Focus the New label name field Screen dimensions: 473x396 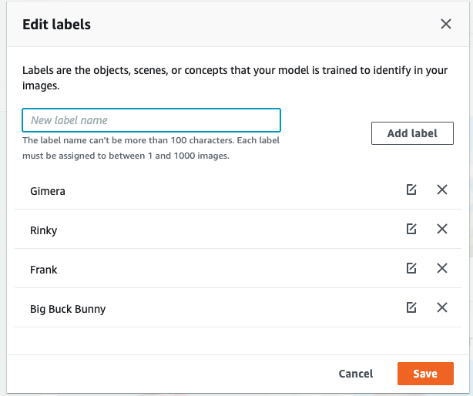coord(151,120)
